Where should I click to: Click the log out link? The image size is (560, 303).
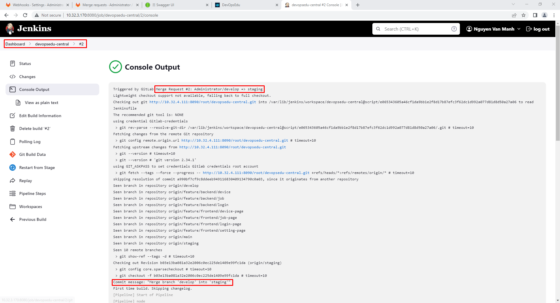click(538, 29)
